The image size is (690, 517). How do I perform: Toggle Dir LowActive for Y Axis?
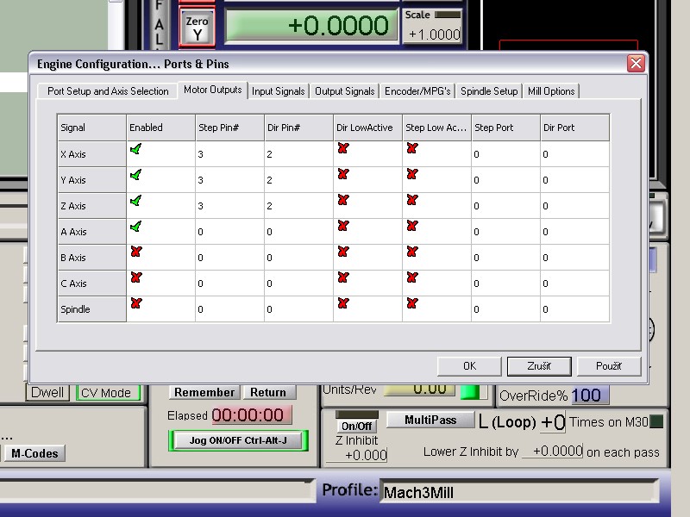[342, 175]
